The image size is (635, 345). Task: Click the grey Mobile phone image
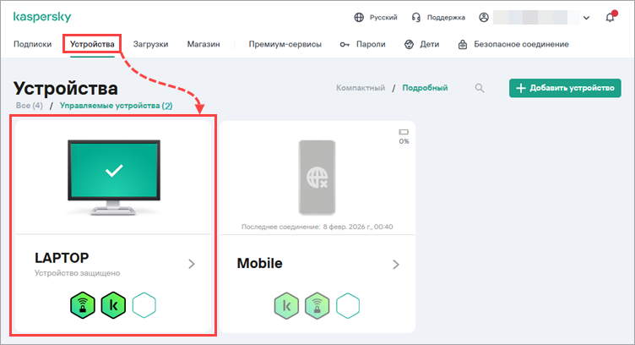[x=317, y=178]
